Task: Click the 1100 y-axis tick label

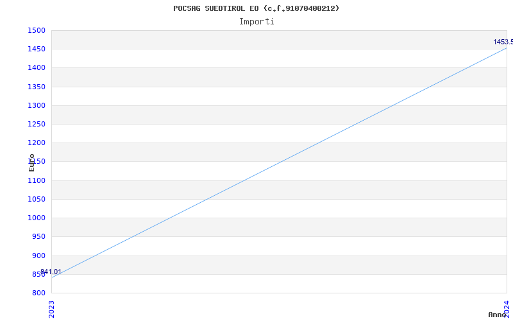Action: (x=37, y=180)
